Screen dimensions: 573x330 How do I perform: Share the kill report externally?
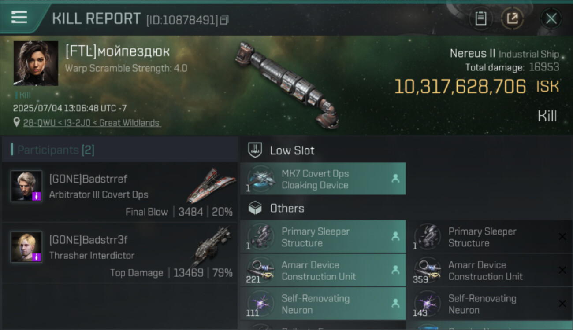[512, 18]
